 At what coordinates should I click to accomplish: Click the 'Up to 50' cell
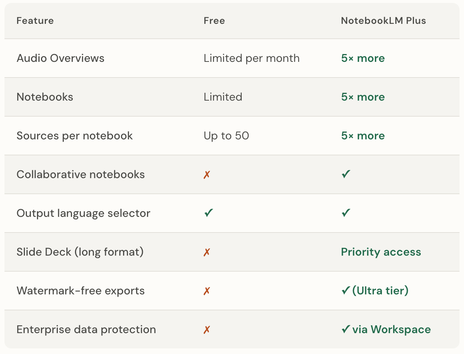226,136
